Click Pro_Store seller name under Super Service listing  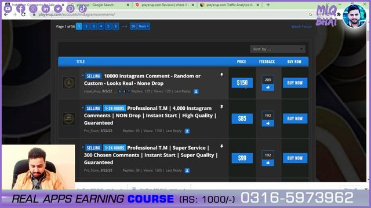(92, 170)
